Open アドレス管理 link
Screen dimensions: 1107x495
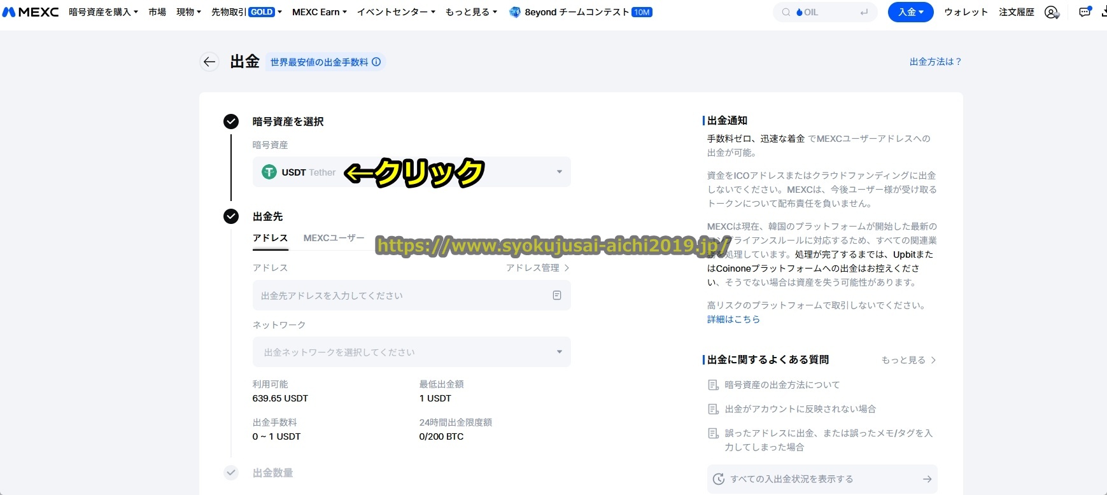tap(537, 268)
